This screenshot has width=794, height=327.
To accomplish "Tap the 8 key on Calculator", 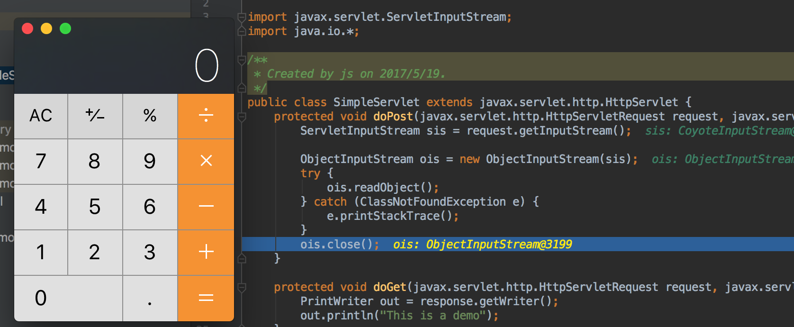I will (95, 161).
